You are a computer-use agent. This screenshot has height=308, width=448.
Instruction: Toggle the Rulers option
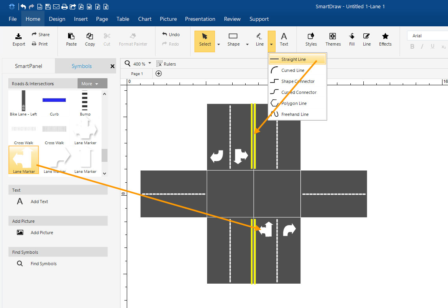click(166, 64)
